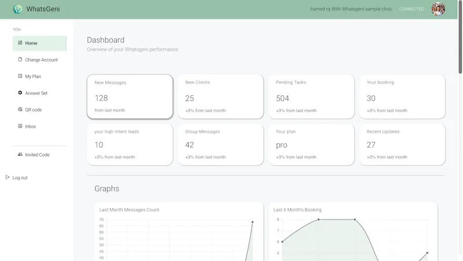This screenshot has height=261, width=463.
Task: Click the YOU sidebar section label
Action: tap(17, 29)
